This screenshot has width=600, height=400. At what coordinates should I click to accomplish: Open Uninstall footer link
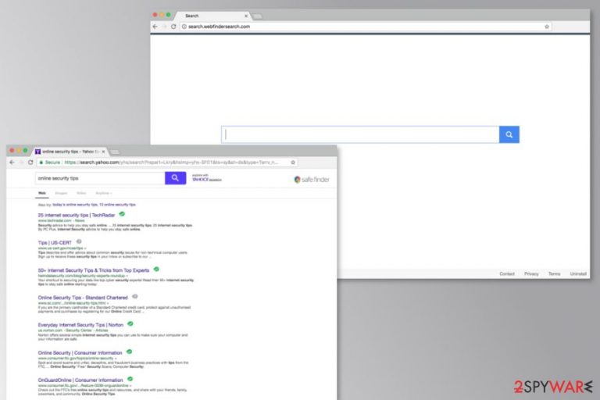point(578,273)
